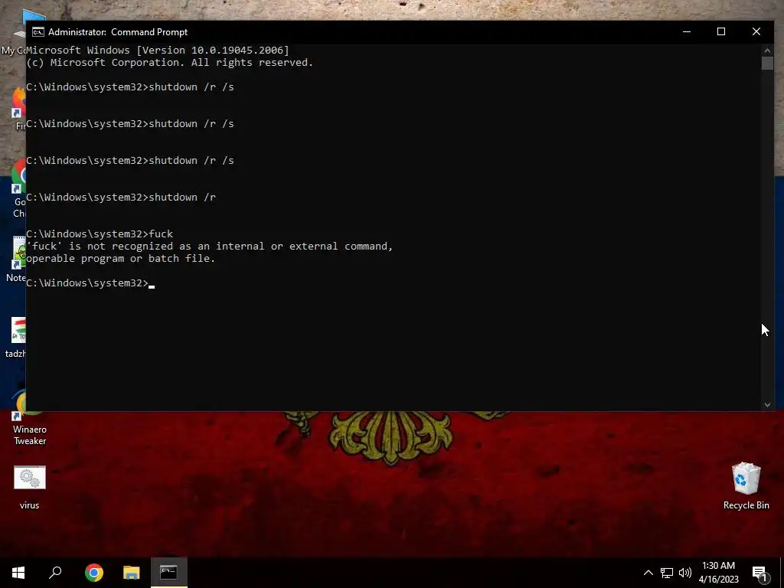Open the Windows Start menu
This screenshot has height=588, width=784.
pyautogui.click(x=18, y=573)
